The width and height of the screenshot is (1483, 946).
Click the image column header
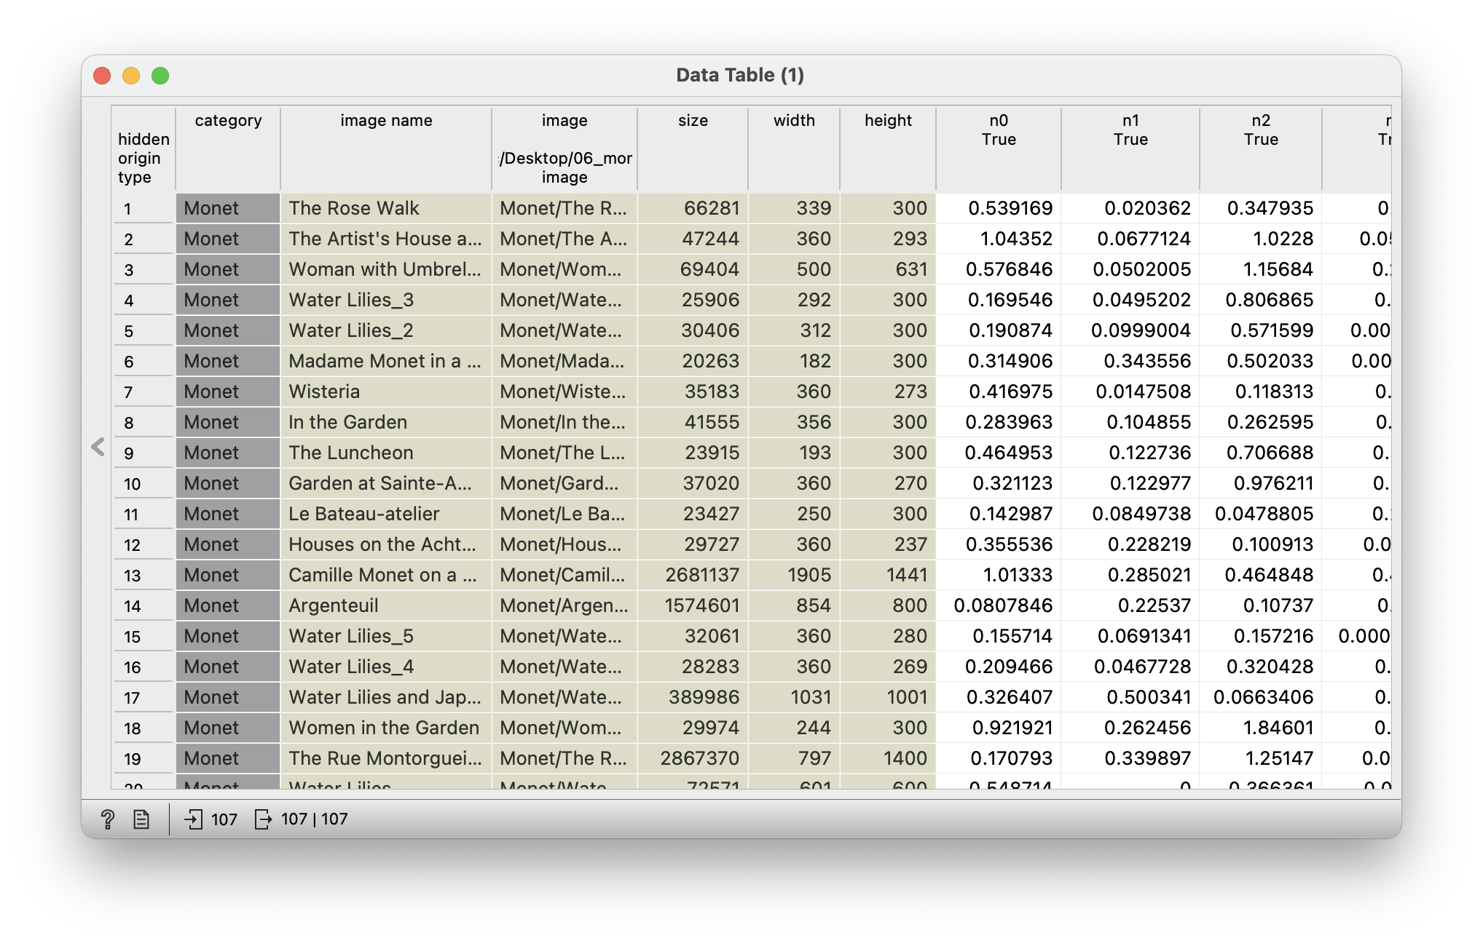[x=565, y=148]
